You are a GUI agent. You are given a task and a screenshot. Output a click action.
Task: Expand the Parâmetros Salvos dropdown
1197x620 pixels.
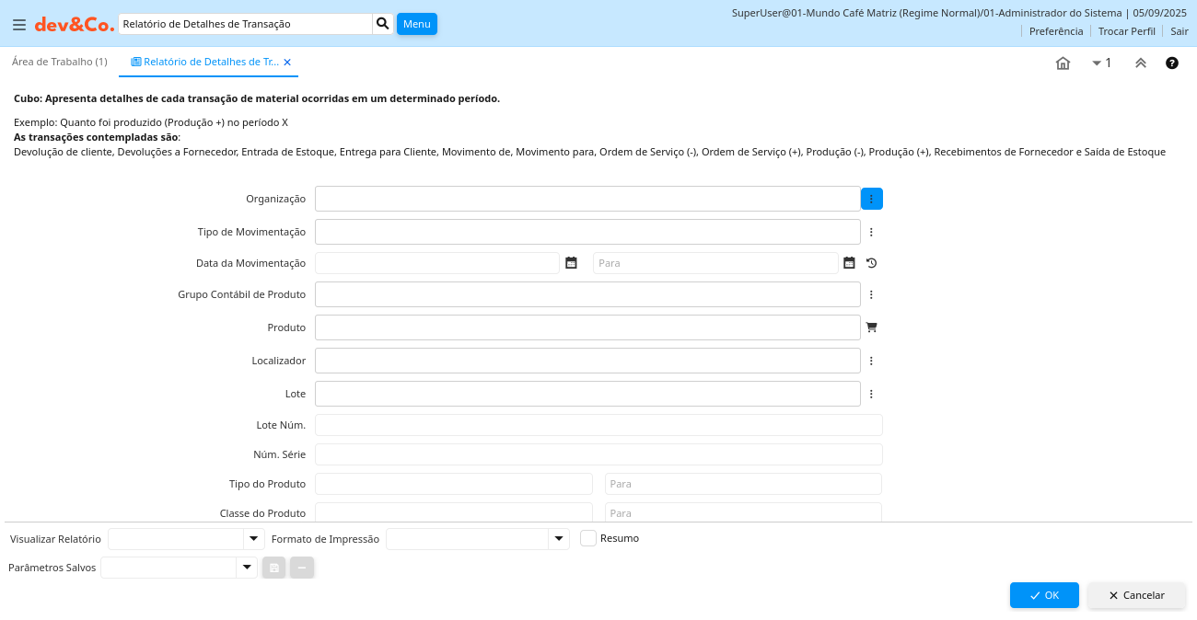click(x=246, y=568)
